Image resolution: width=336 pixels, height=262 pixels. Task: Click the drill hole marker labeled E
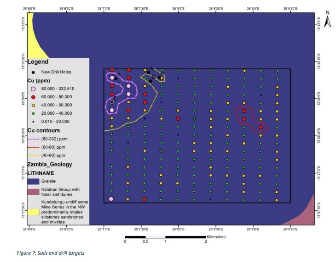point(112,102)
